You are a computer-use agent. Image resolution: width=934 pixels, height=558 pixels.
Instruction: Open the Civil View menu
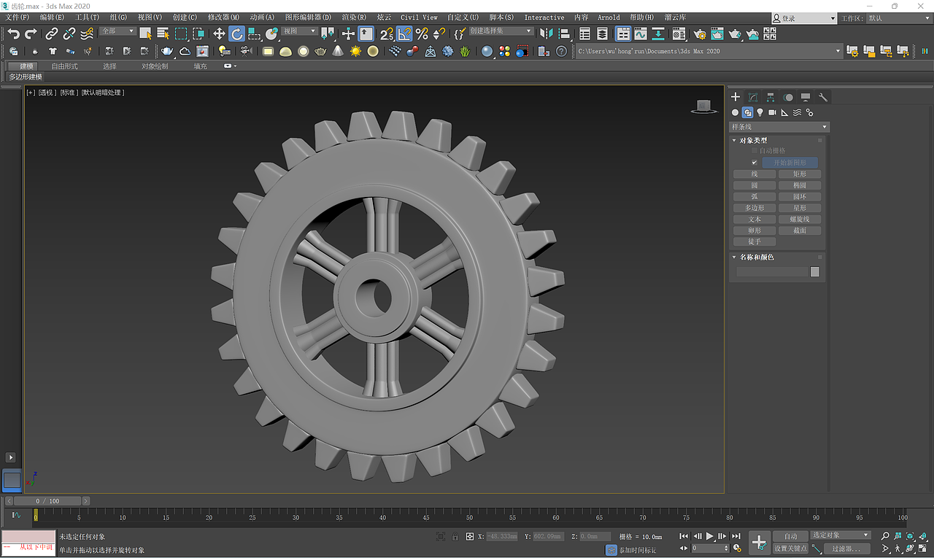(419, 18)
